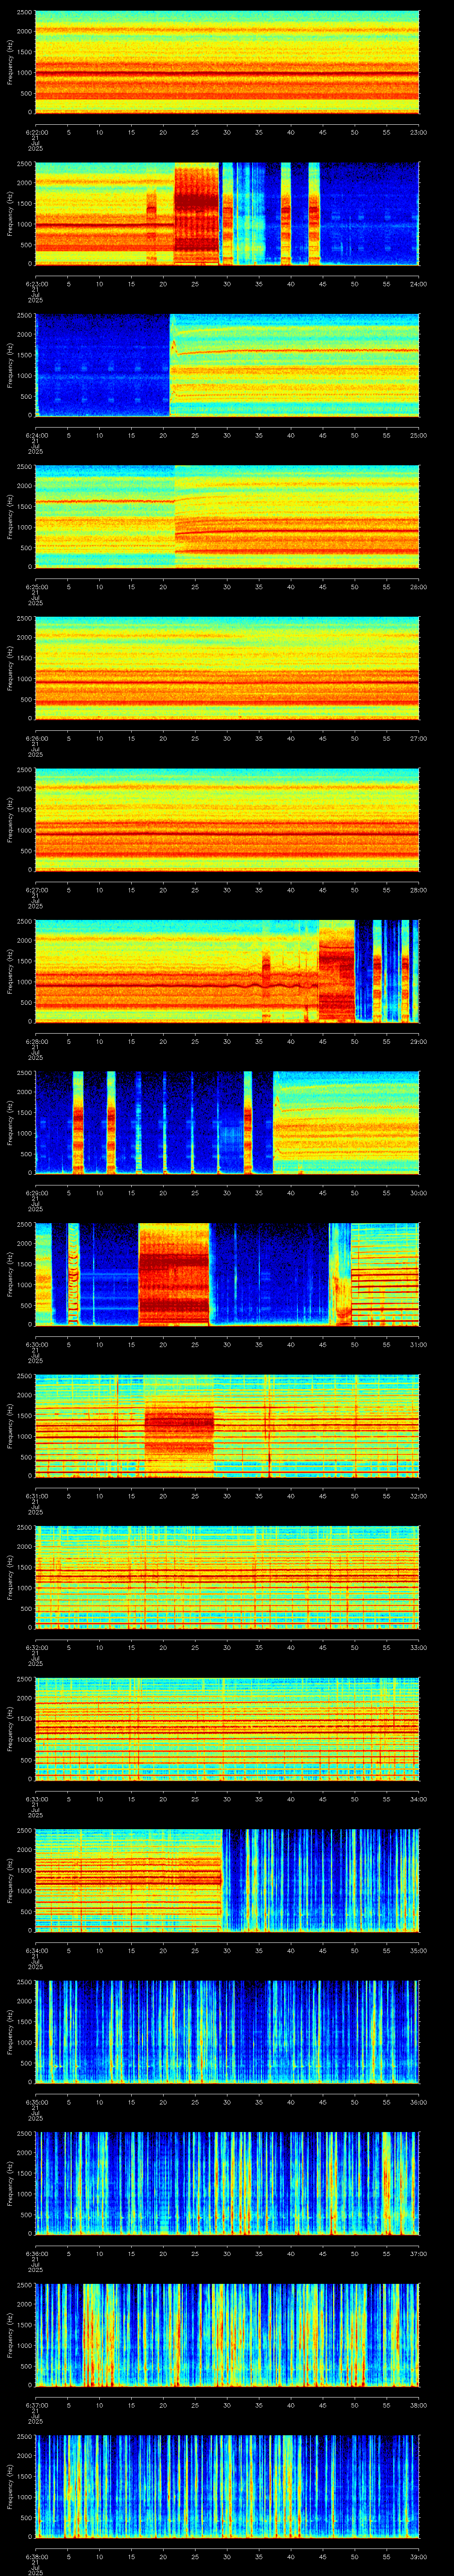Click the 34:00 end time label

point(418,1799)
